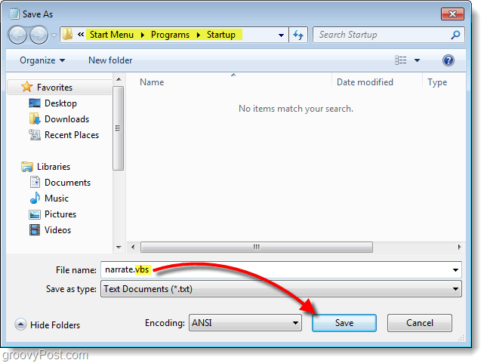Click the magnifying glass search icon

click(x=455, y=35)
